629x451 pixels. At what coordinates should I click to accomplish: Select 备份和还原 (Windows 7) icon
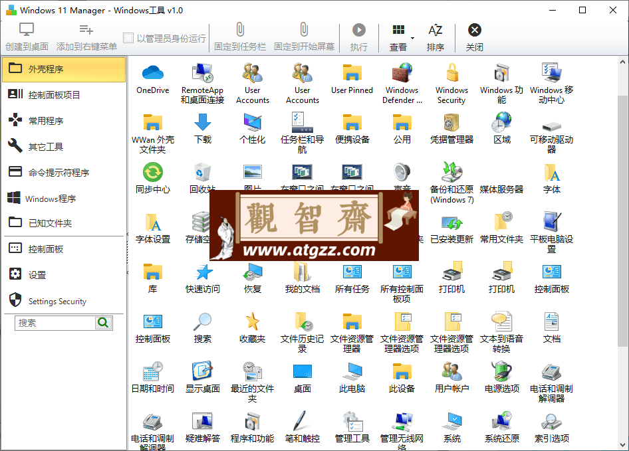(451, 172)
